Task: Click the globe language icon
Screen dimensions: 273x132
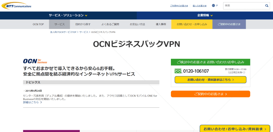Action: (x=213, y=5)
